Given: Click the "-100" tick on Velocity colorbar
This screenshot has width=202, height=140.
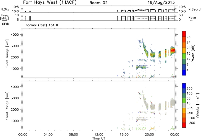Looking at the screenshot, I should 191,118.
